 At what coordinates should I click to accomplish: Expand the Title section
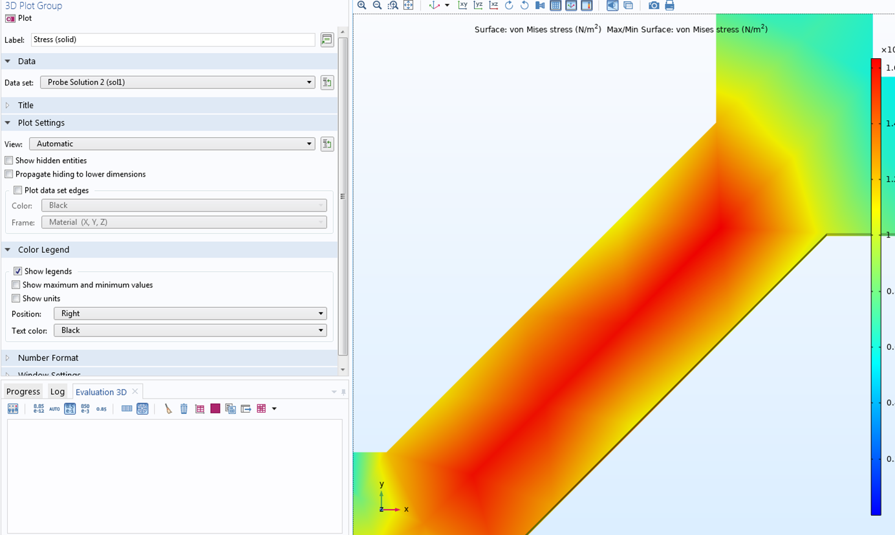click(26, 105)
